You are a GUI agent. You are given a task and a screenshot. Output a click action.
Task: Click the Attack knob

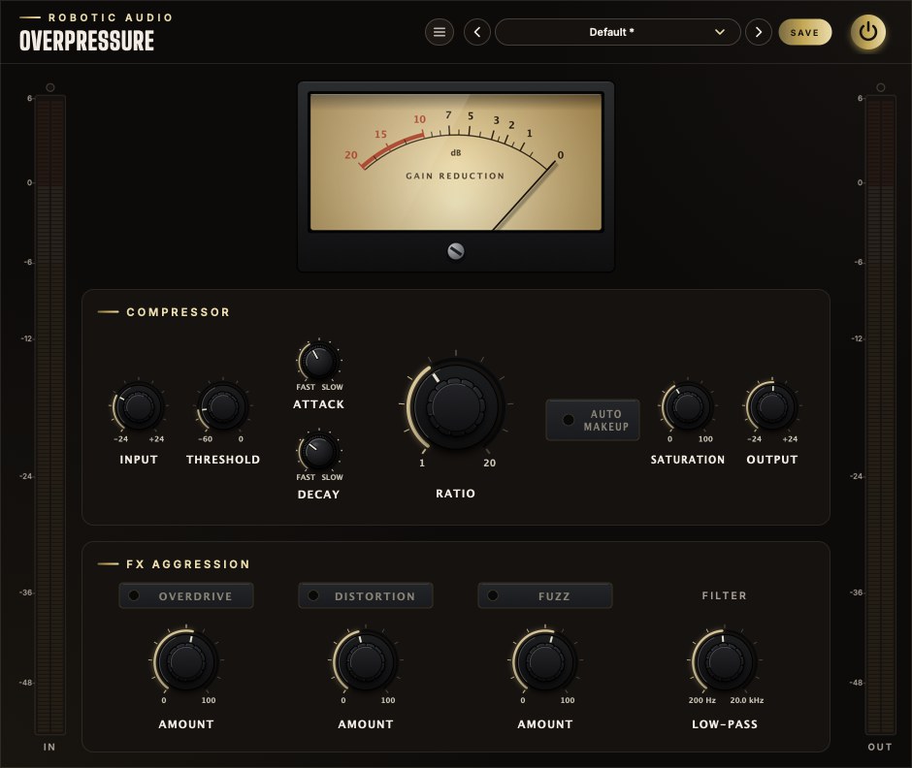(x=319, y=361)
